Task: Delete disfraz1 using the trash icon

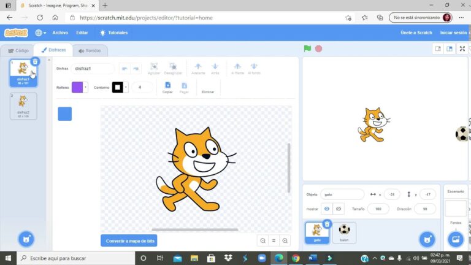Action: pos(35,61)
